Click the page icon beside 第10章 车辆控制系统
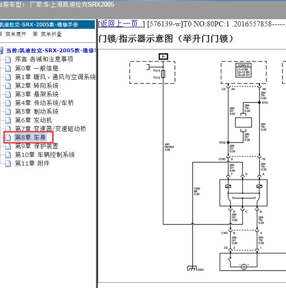The height and width of the screenshot is (288, 286). [x=8, y=155]
